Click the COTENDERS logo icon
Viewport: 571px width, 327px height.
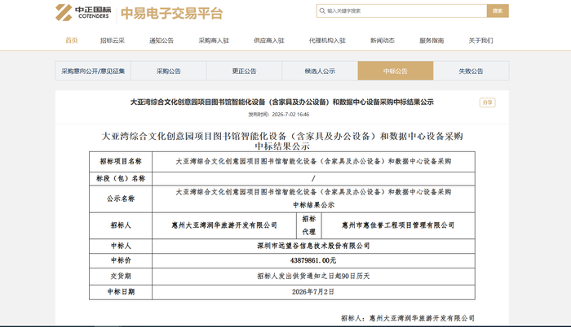coord(64,13)
